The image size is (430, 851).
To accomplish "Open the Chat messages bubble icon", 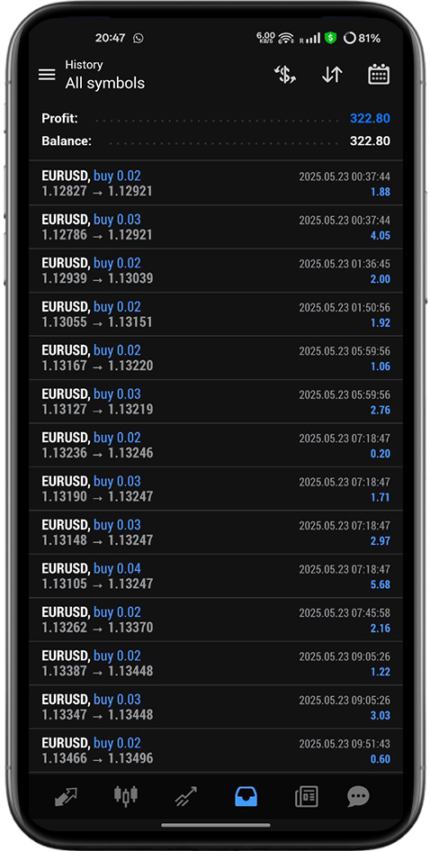I will [358, 797].
